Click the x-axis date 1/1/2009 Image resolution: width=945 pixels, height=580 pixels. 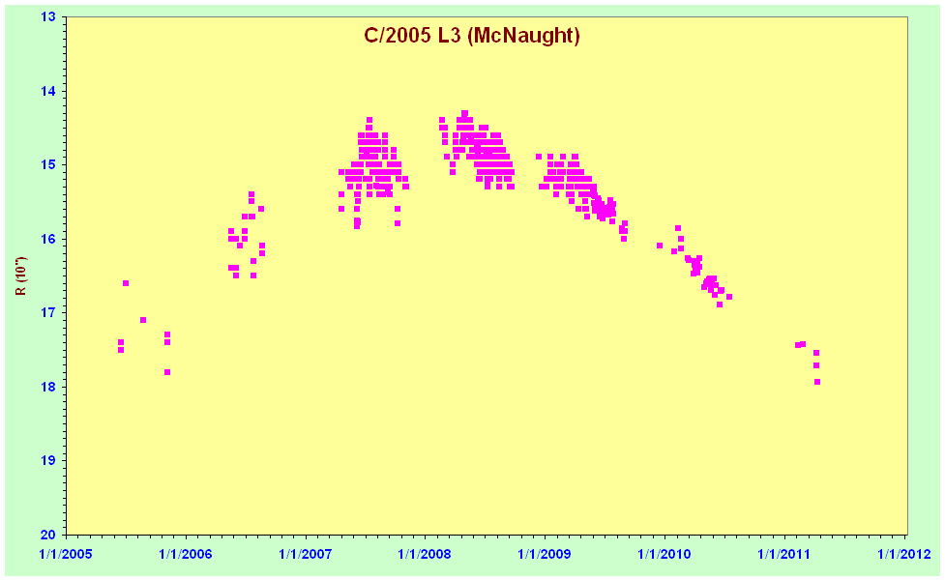point(545,554)
